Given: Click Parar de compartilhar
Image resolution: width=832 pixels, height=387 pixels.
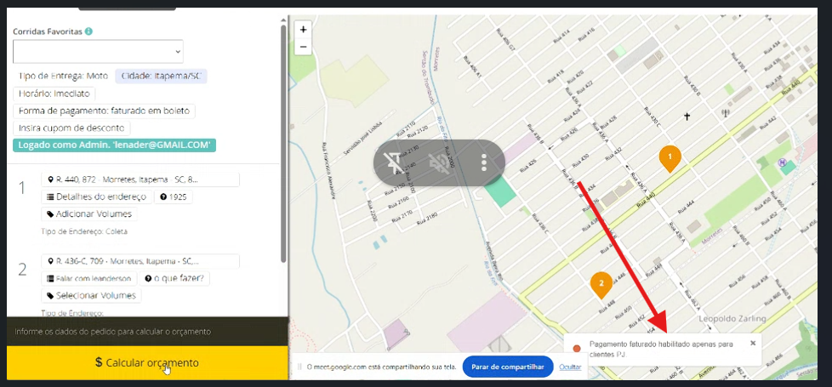Looking at the screenshot, I should click(508, 367).
